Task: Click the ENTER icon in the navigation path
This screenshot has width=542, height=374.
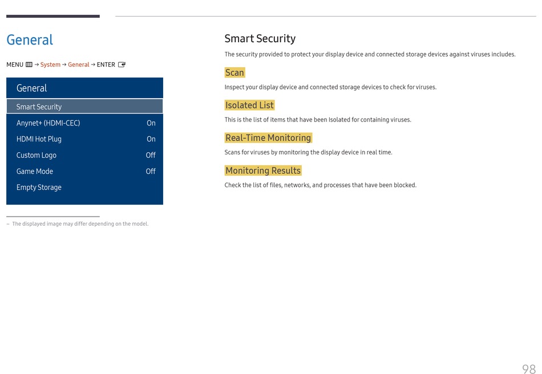Action: tap(122, 65)
